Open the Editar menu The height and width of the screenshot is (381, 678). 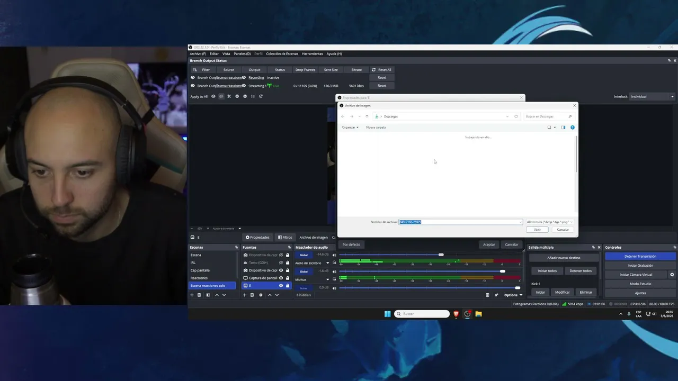click(x=214, y=53)
